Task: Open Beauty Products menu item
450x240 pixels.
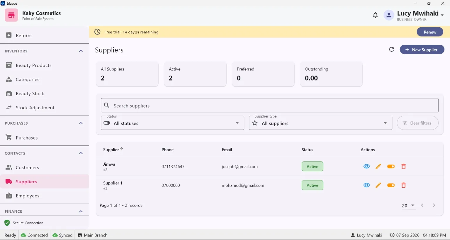Action: (45, 65)
